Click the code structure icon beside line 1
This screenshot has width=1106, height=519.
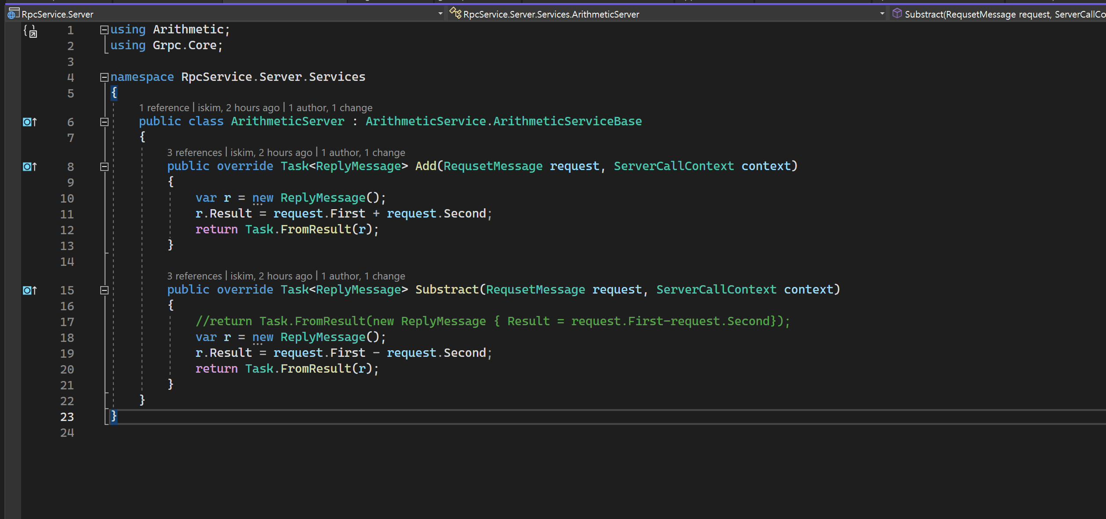[30, 31]
